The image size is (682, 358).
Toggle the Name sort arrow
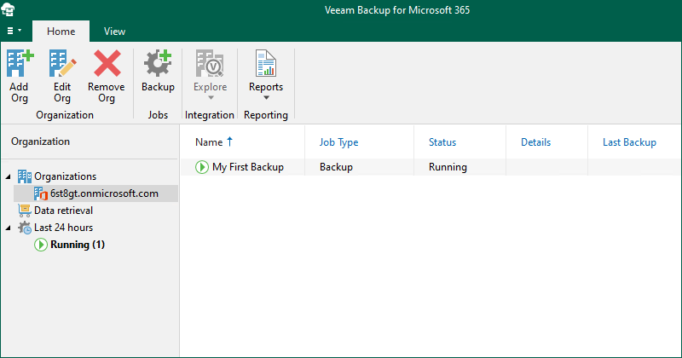pos(229,141)
